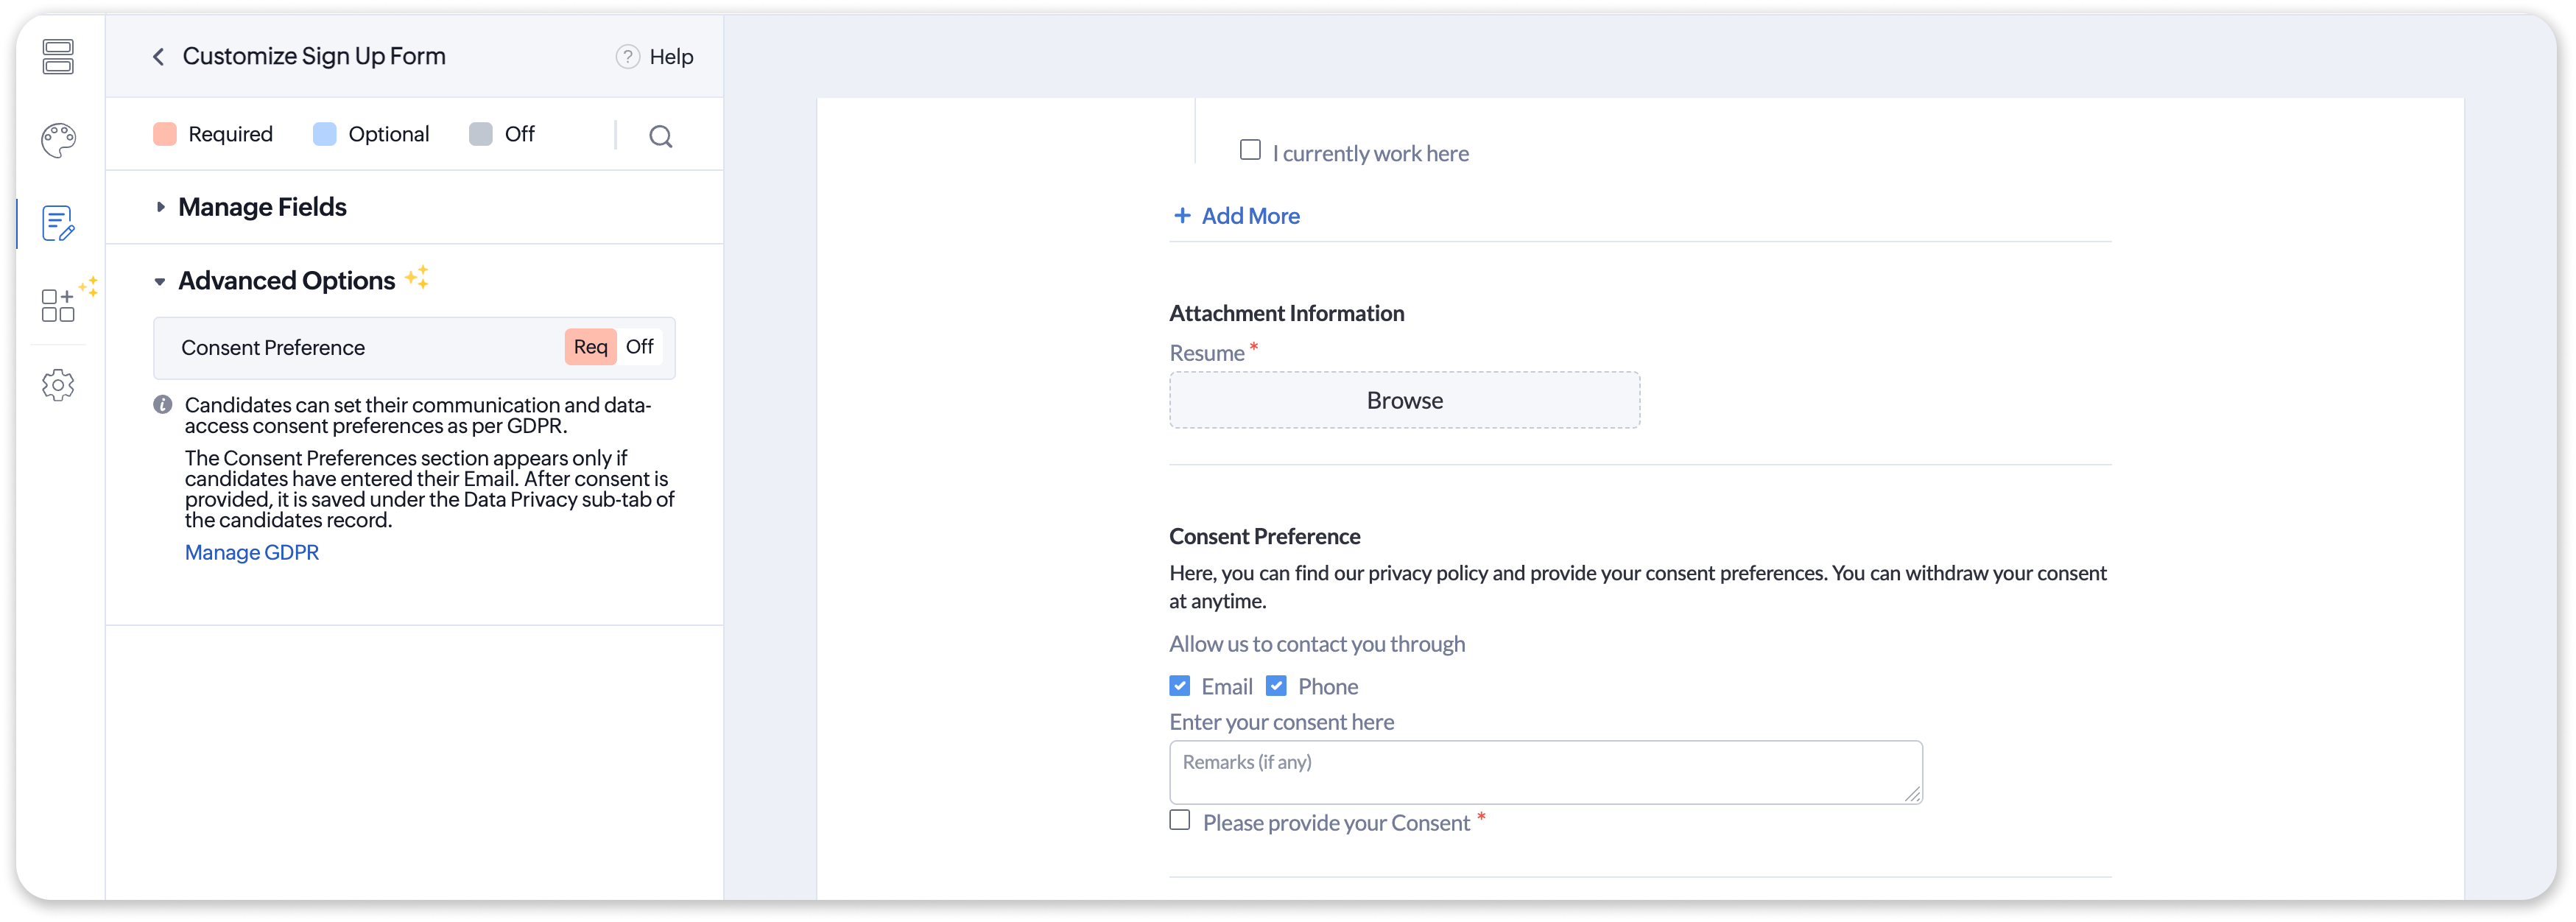Screen dimensions: 2576x922
Task: Click the search fields magnifier icon
Action: point(660,136)
